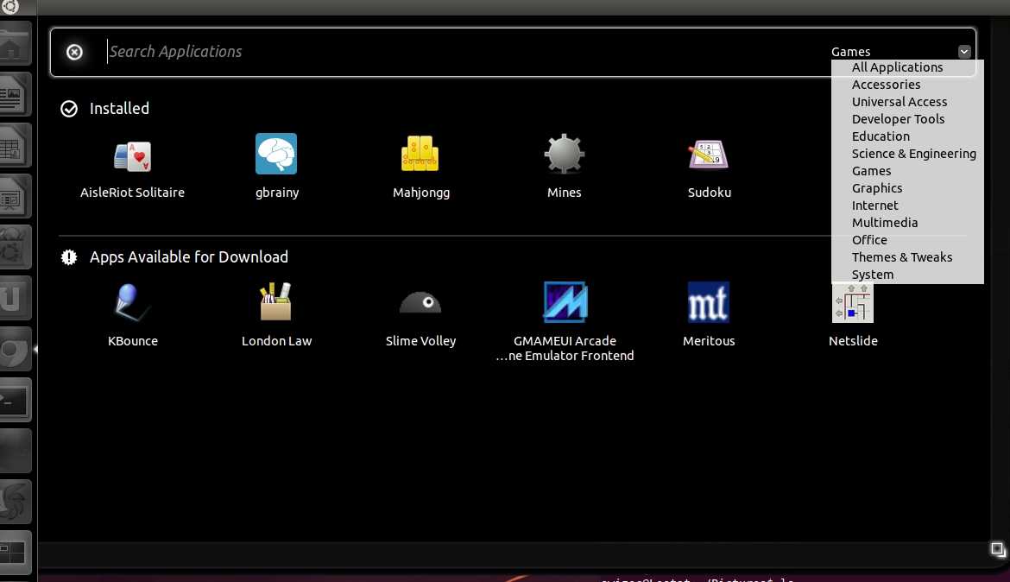Select Developer Tools in the category list
Viewport: 1010px width, 582px height.
click(898, 119)
